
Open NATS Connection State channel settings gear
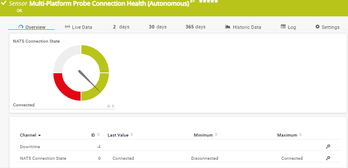click(x=328, y=158)
